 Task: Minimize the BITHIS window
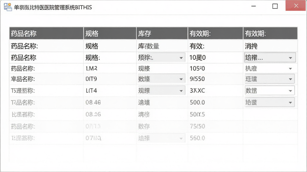click(254, 6)
